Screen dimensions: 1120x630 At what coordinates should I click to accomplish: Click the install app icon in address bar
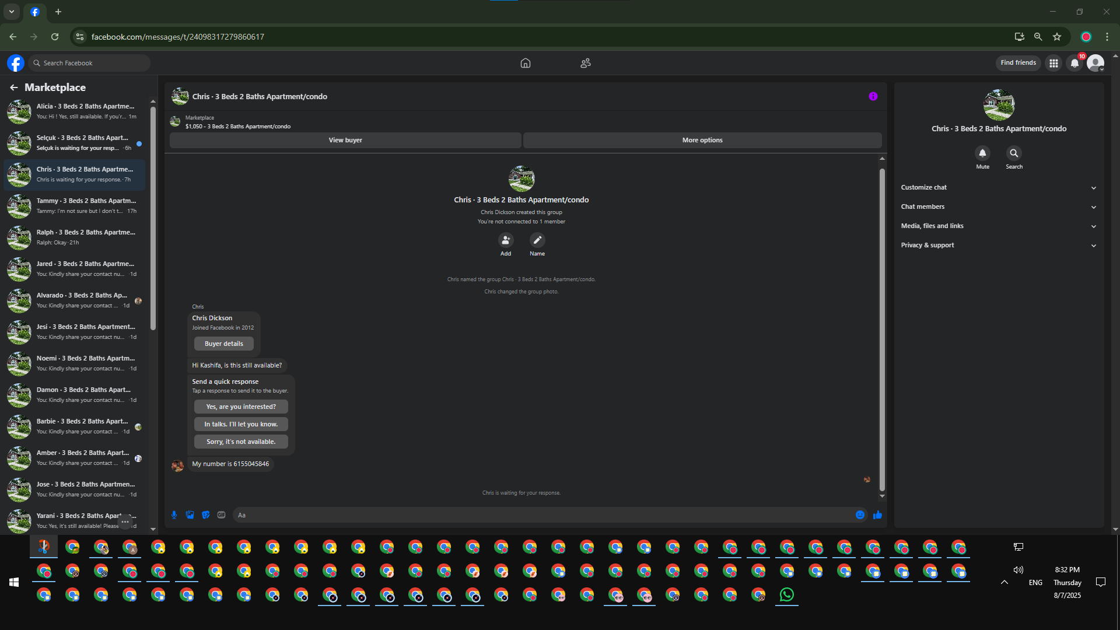coord(1020,37)
